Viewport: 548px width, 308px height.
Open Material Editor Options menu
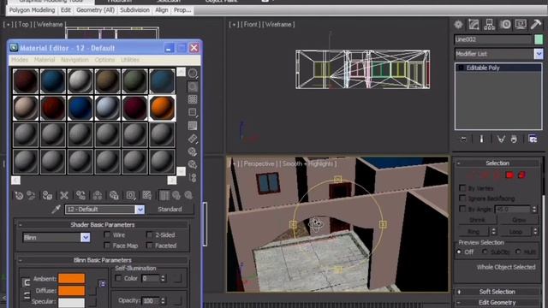click(104, 60)
